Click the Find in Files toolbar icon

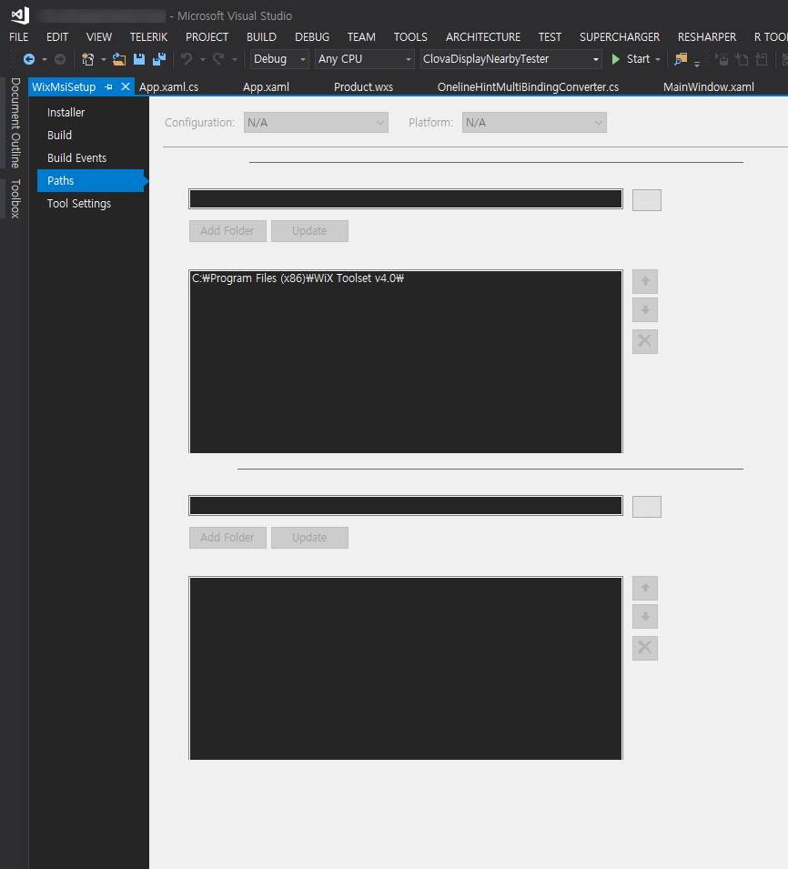pyautogui.click(x=681, y=59)
